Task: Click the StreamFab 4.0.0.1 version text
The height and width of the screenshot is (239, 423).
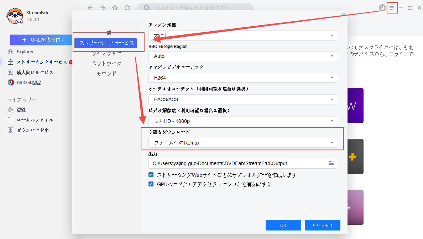Action: [33, 20]
